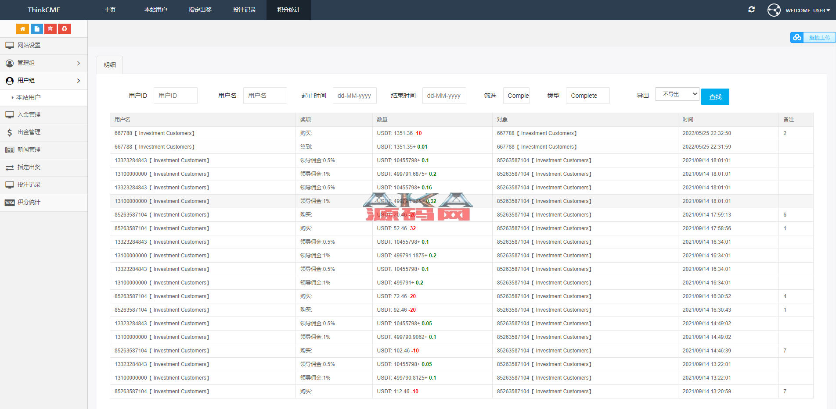Click the 用户ID input field
This screenshot has width=836, height=409.
tap(175, 96)
